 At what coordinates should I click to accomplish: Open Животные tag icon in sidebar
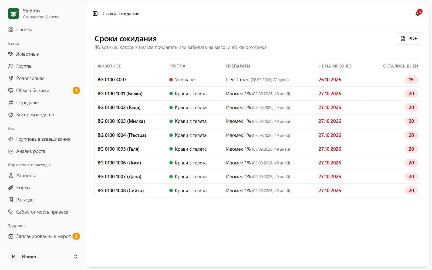(11, 54)
